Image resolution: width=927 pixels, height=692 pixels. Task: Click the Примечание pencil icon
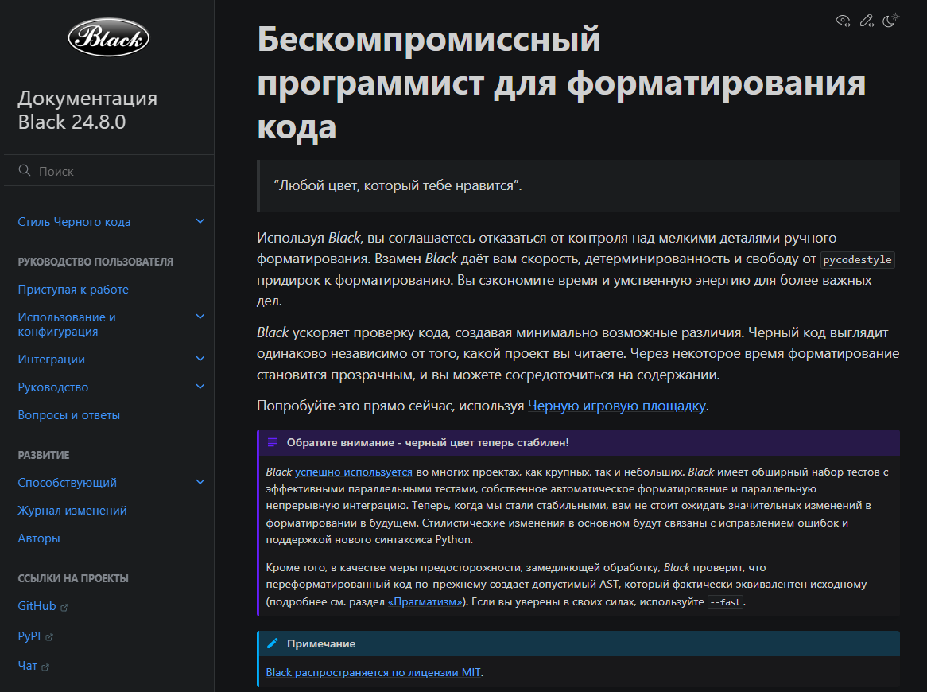[273, 643]
